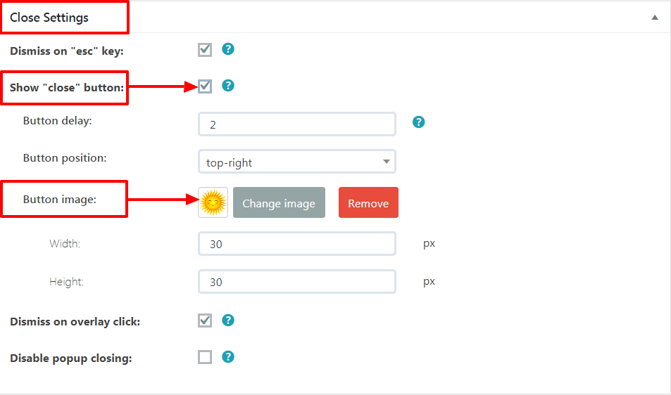Screen dimensions: 671x395
Task: Collapse the Close Settings panel arrow
Action: coord(655,18)
